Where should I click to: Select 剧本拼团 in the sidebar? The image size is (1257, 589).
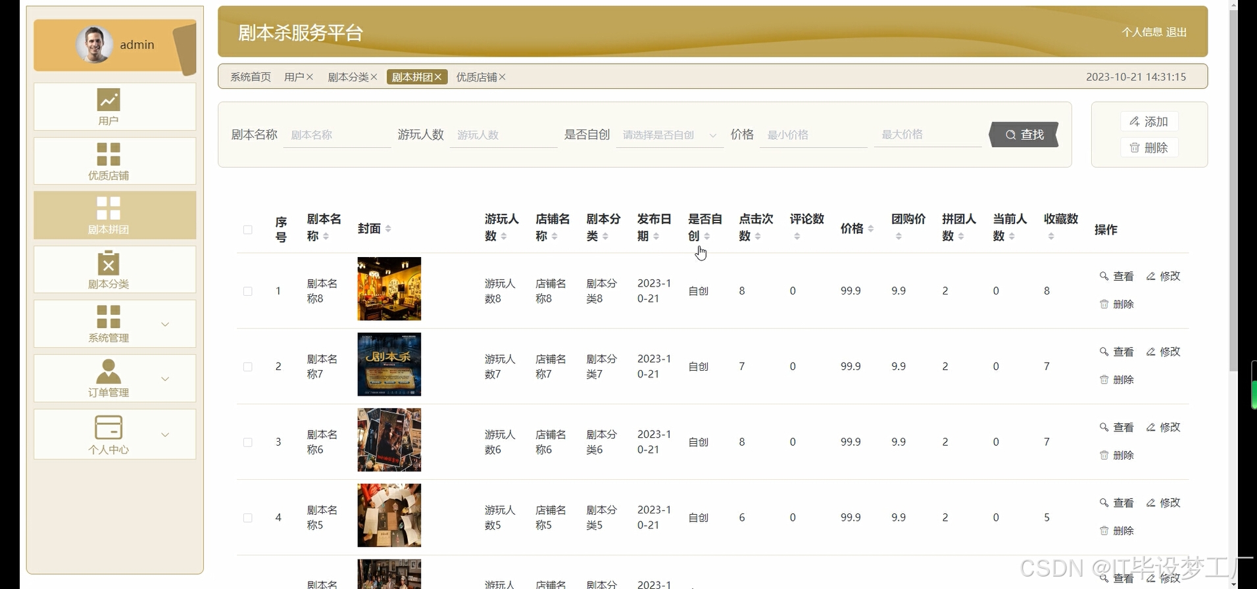tap(115, 215)
